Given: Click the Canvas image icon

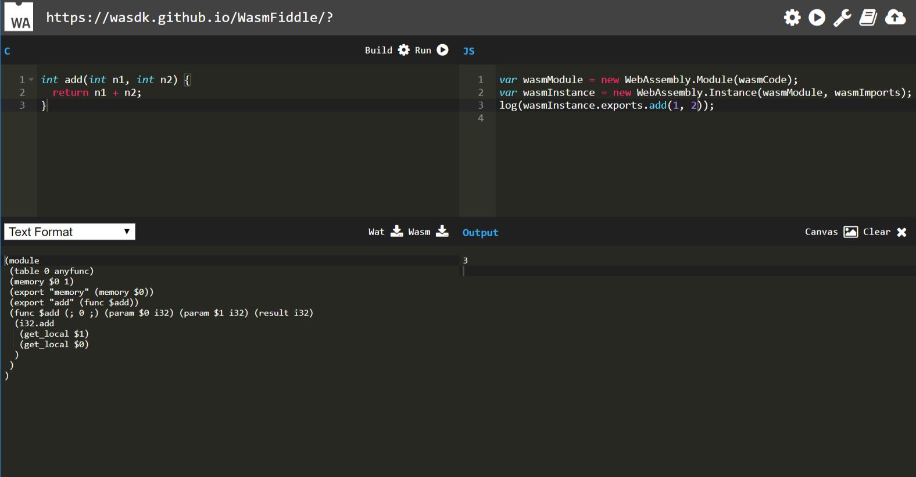Looking at the screenshot, I should pos(851,232).
